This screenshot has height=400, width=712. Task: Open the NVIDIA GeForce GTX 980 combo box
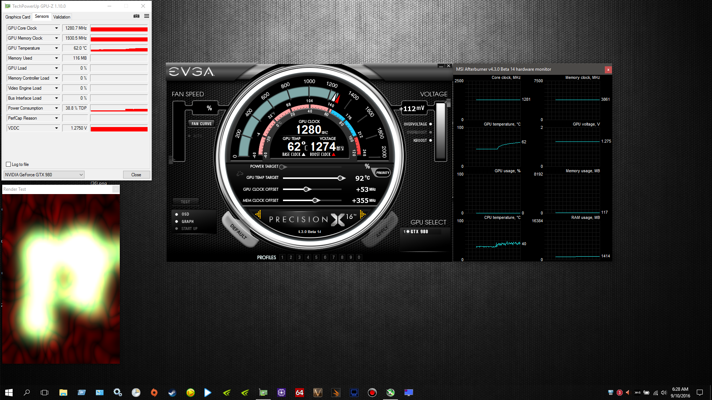point(44,175)
